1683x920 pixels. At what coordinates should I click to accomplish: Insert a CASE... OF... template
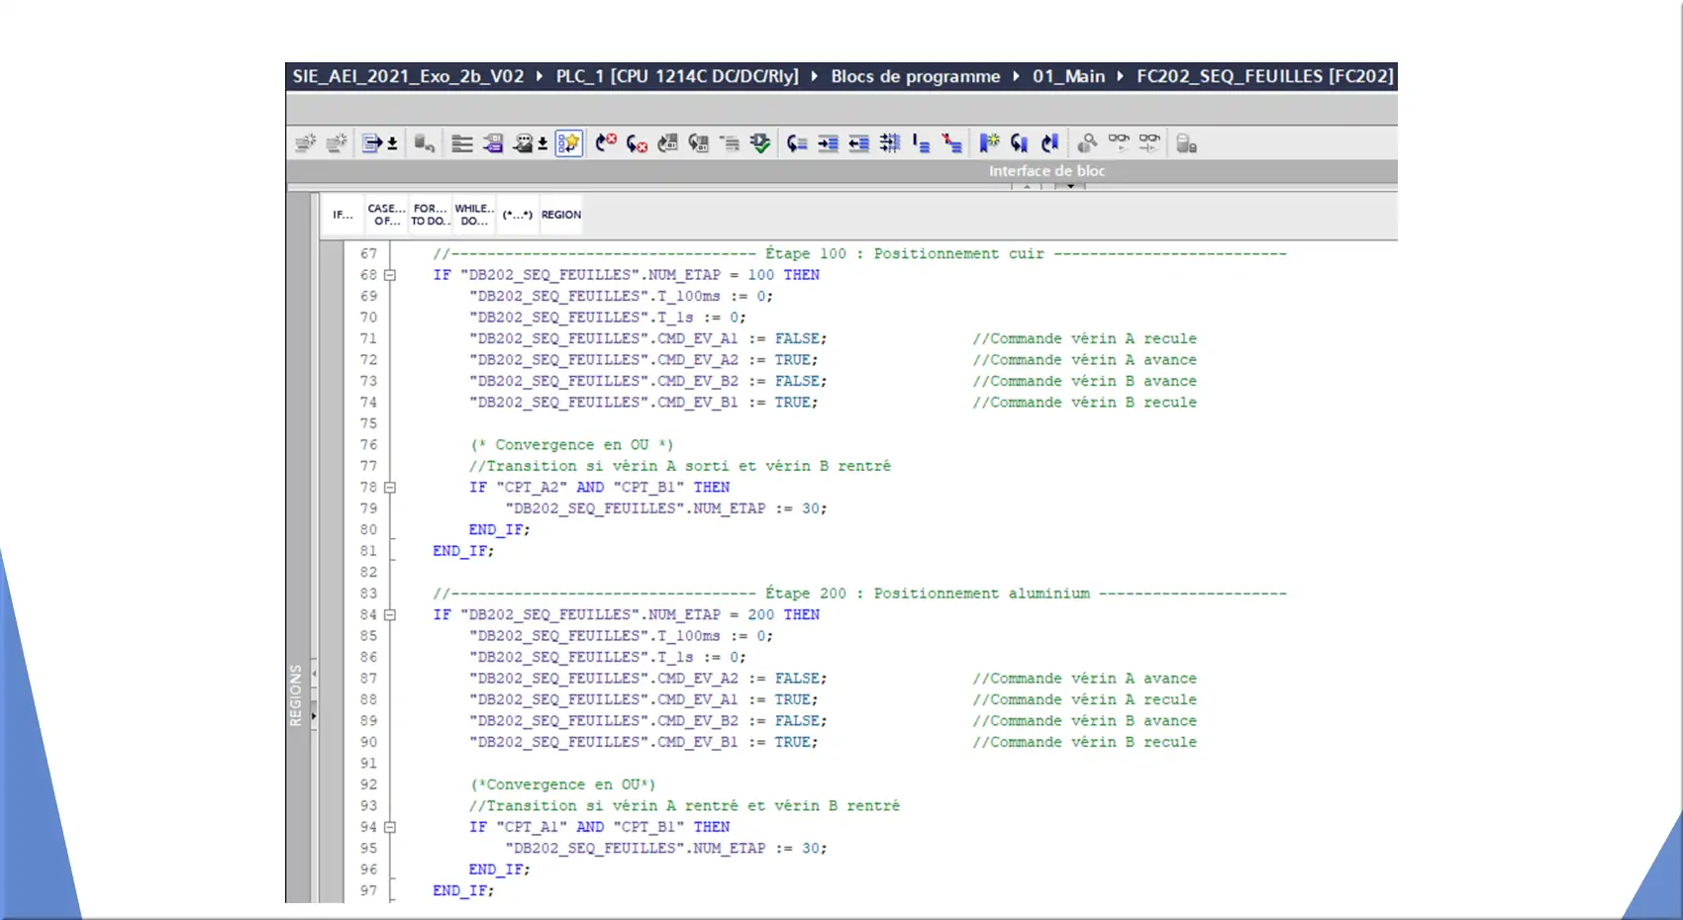coord(386,215)
